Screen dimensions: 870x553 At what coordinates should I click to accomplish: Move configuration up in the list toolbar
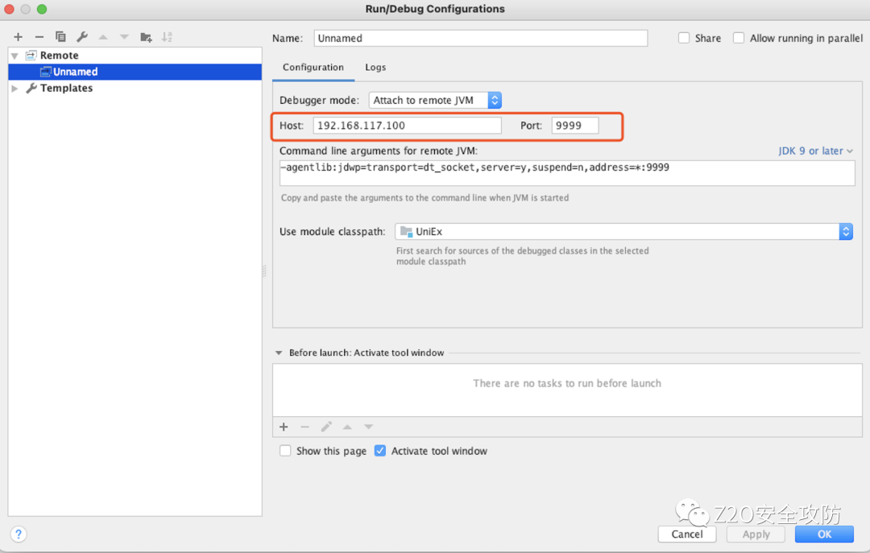[x=103, y=37]
